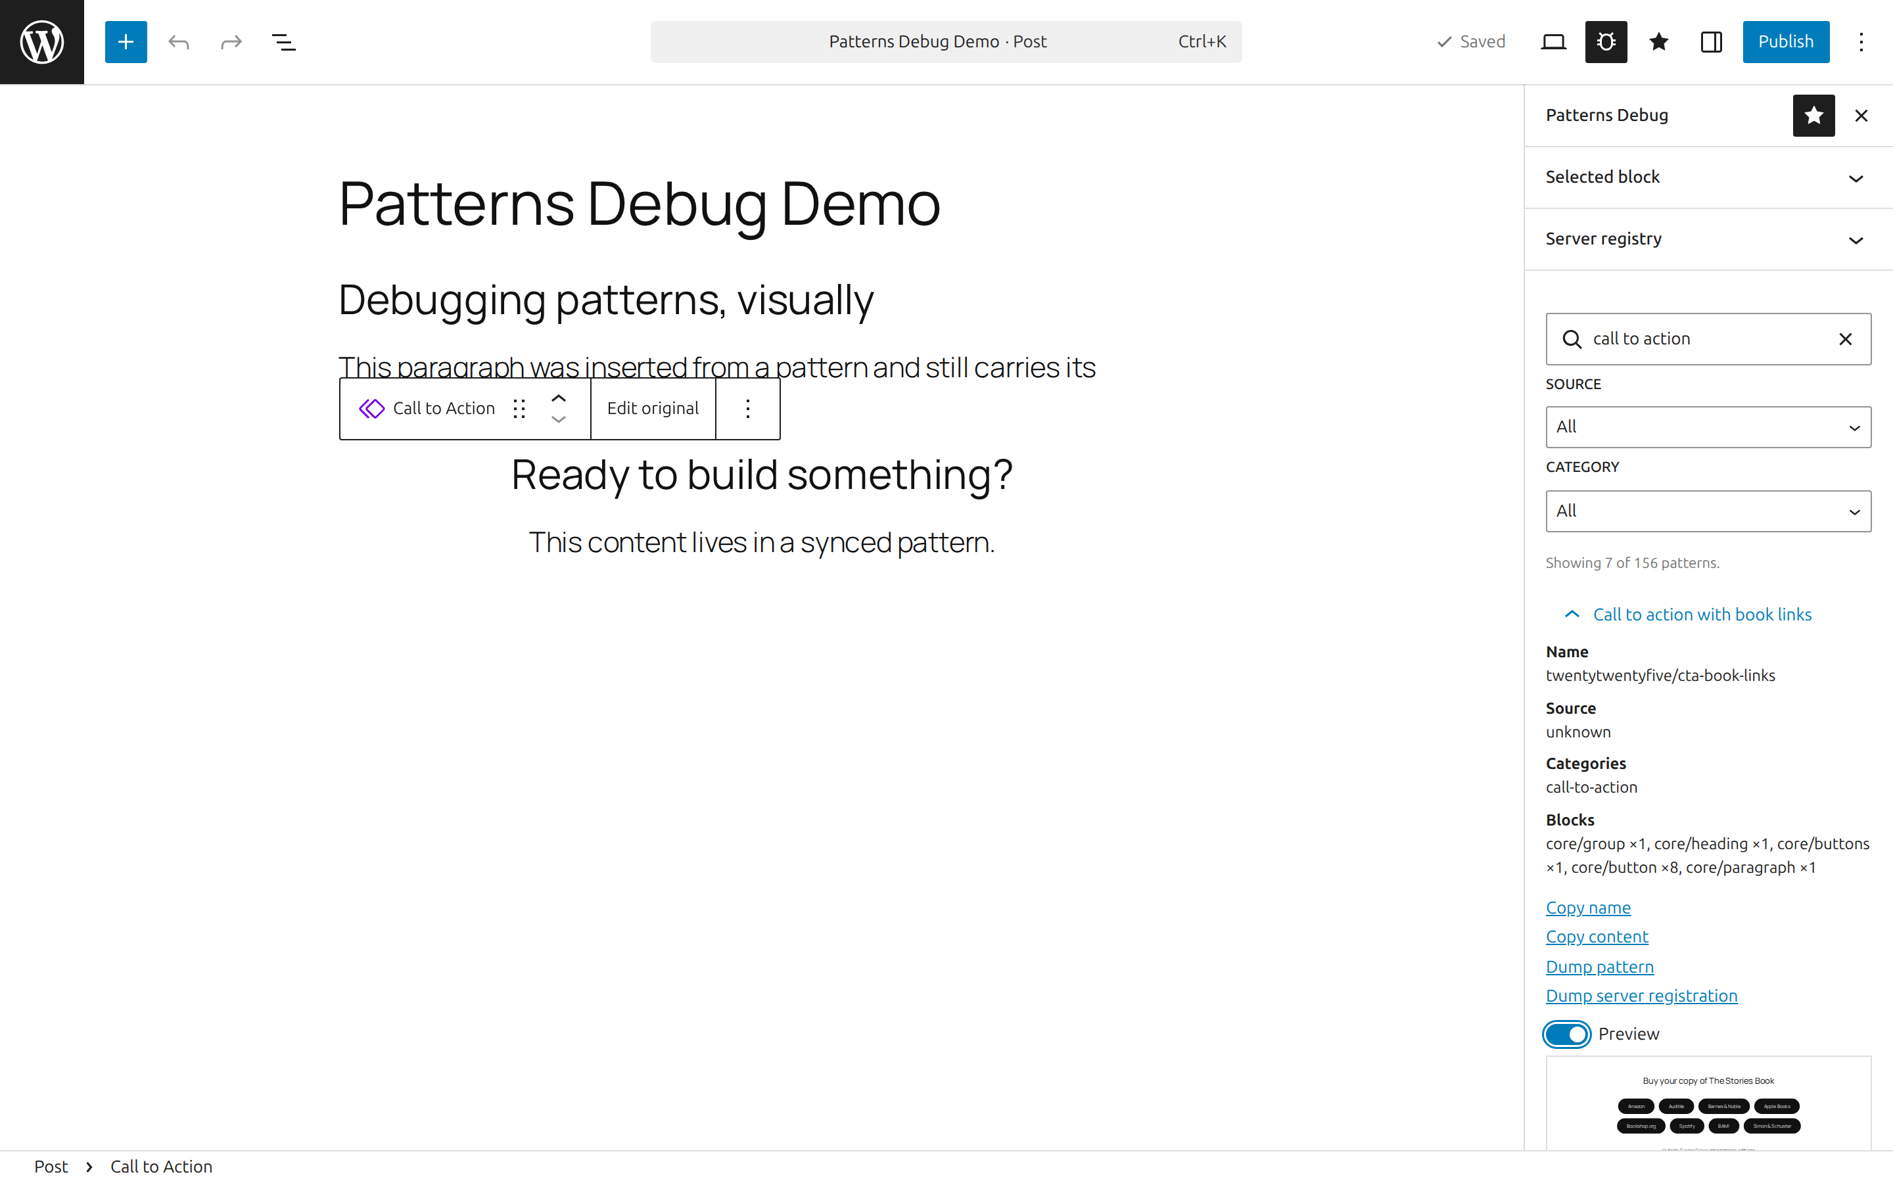Click the paragraph inserted from a pattern
Screen dimensions: 1893x1183
pos(716,366)
